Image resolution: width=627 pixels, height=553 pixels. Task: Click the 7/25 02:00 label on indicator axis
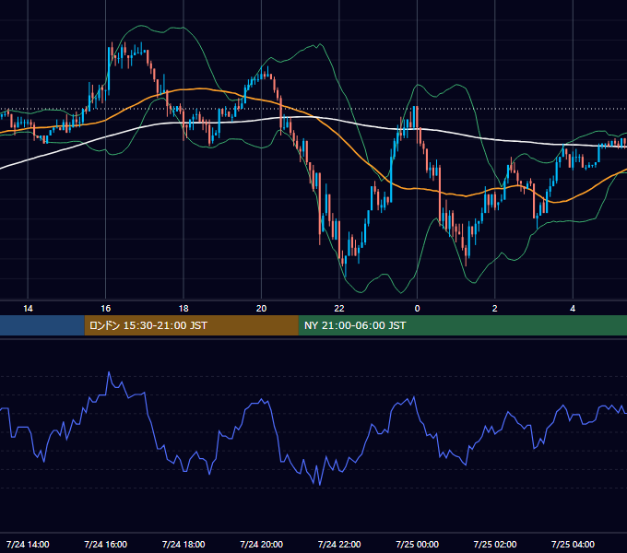(x=494, y=544)
